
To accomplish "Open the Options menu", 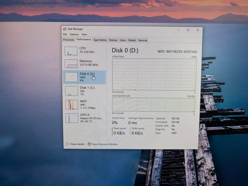I will pos(74,34).
